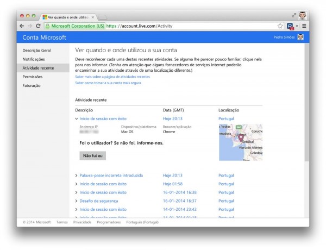Expand 'Palavra-passe incorreta introduzida' entry
The height and width of the screenshot is (250, 326).
point(76,176)
